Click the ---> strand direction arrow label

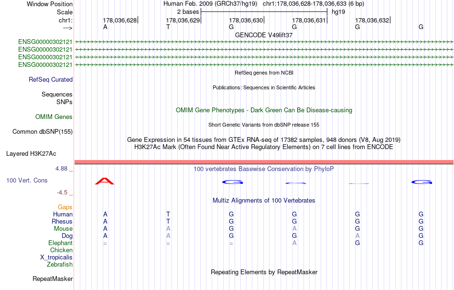(x=68, y=28)
